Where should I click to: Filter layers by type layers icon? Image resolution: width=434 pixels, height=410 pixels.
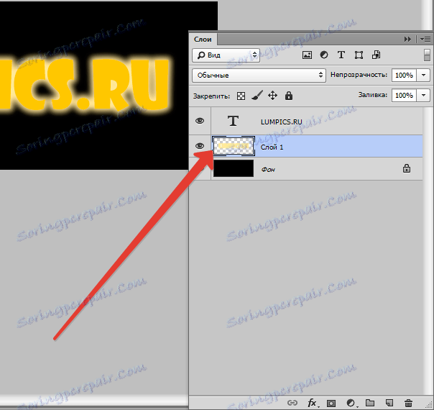(x=341, y=55)
